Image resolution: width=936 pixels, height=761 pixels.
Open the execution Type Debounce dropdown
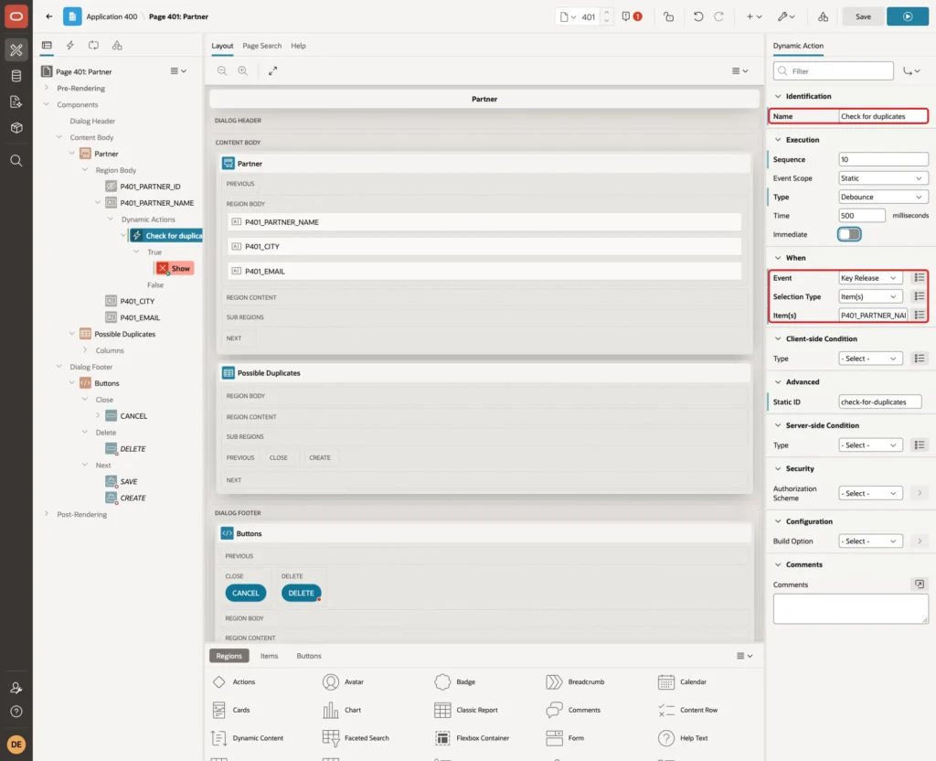point(884,198)
